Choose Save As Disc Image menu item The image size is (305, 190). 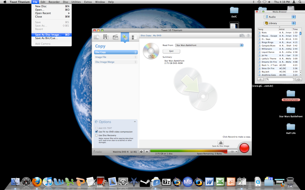[x=51, y=35]
